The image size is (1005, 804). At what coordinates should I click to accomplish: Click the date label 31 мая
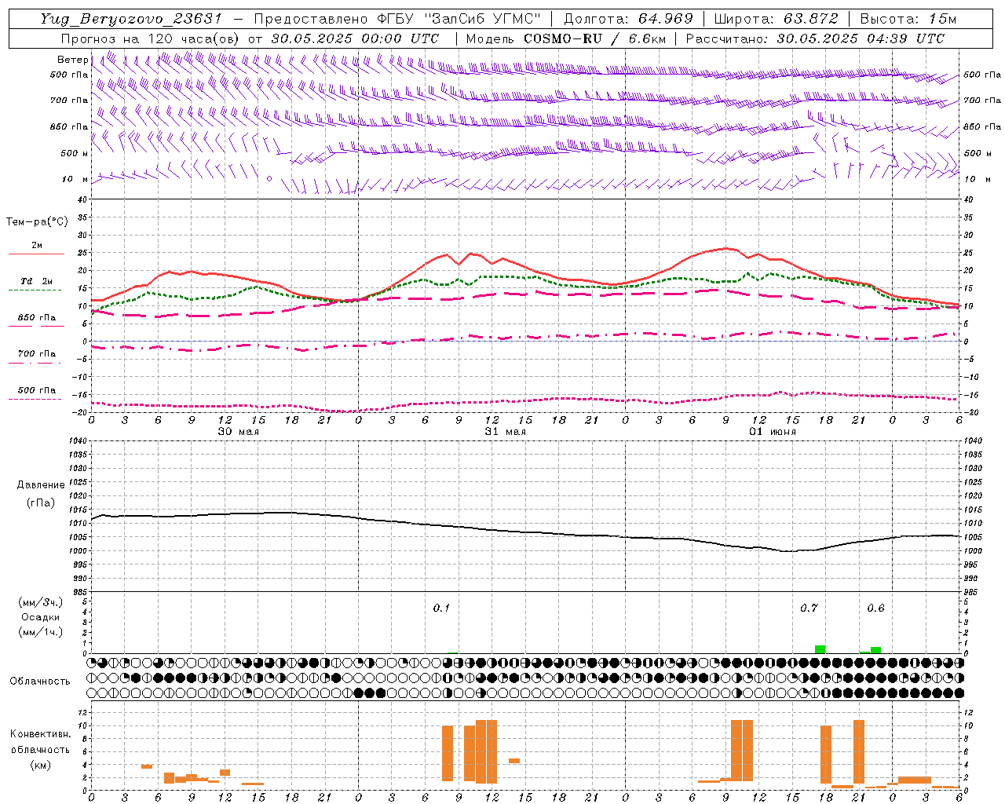505,432
